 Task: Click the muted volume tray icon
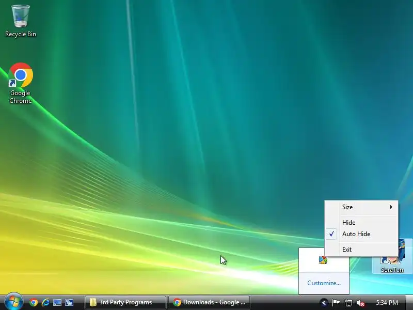[360, 303]
